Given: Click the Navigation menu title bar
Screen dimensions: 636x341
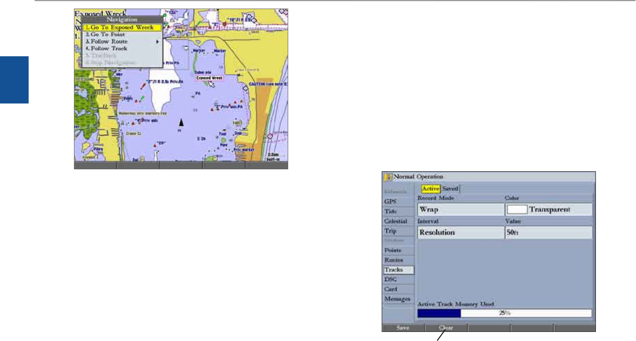Looking at the screenshot, I should tap(122, 20).
